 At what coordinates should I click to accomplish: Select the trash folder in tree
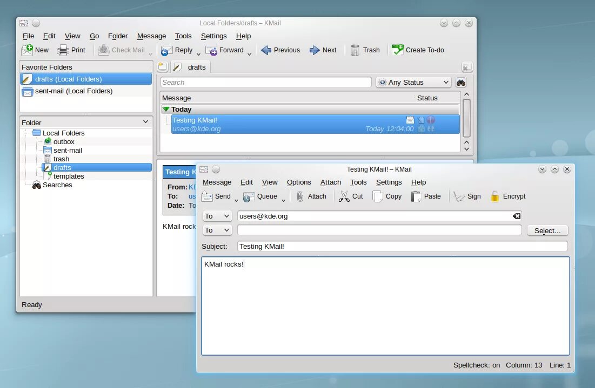pyautogui.click(x=61, y=159)
